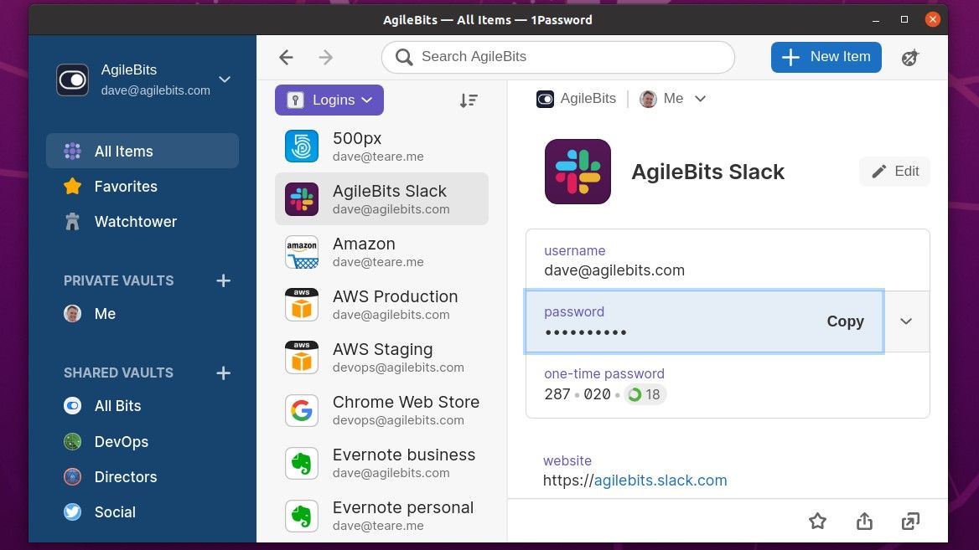
Task: Click the Evernote business elephant icon
Action: pyautogui.click(x=302, y=463)
